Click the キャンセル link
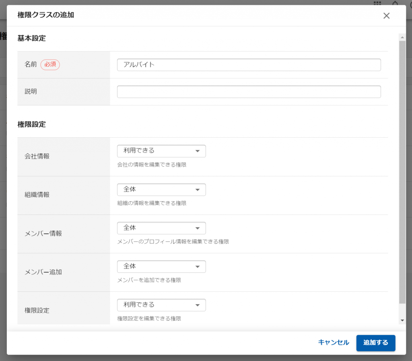 334,342
